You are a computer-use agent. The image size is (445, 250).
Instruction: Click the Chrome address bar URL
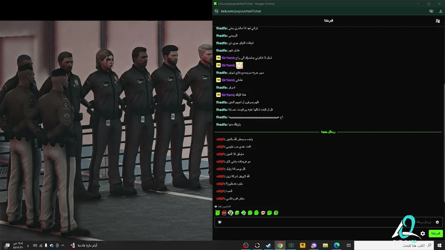pyautogui.click(x=241, y=11)
